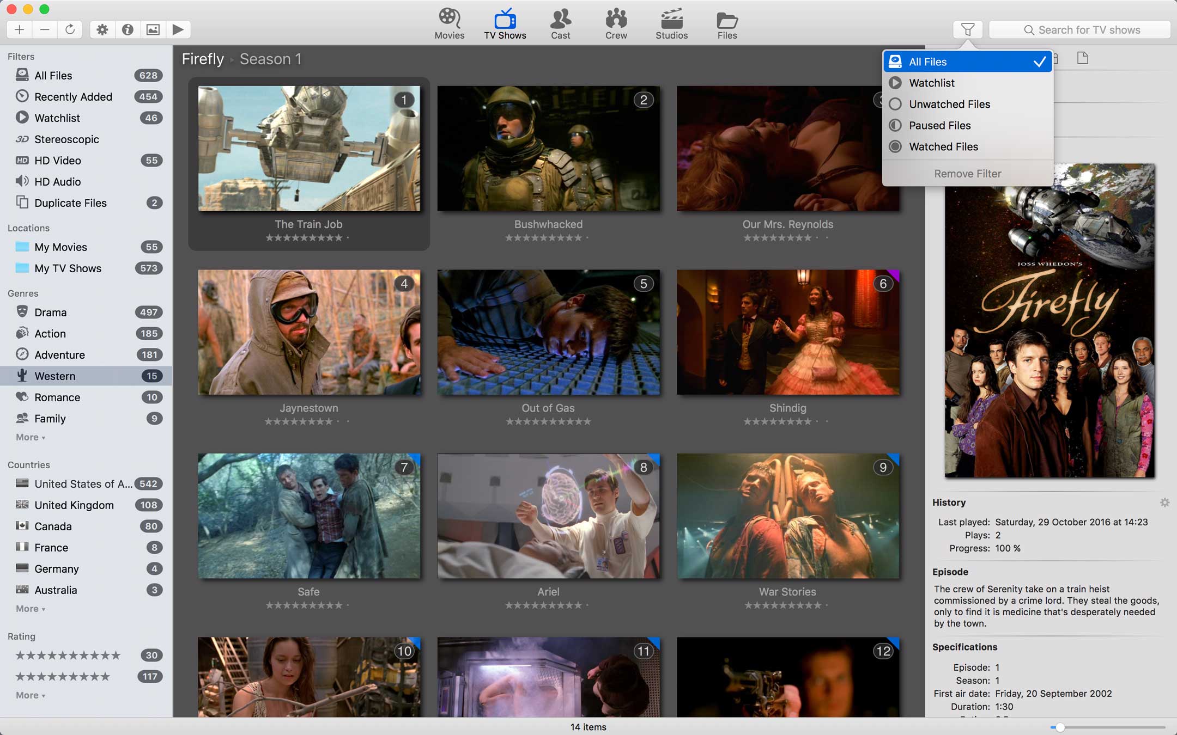Click Remove Filter in popup menu
The width and height of the screenshot is (1177, 735).
coord(968,174)
